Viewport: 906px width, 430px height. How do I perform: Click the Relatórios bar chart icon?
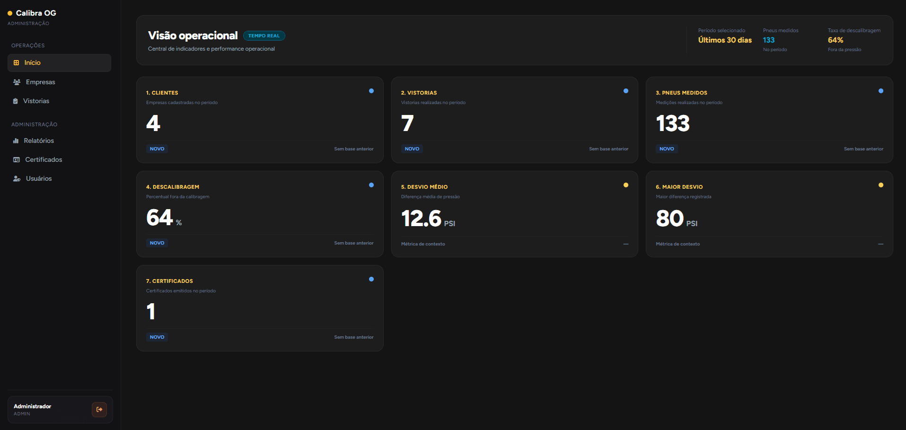coord(16,141)
